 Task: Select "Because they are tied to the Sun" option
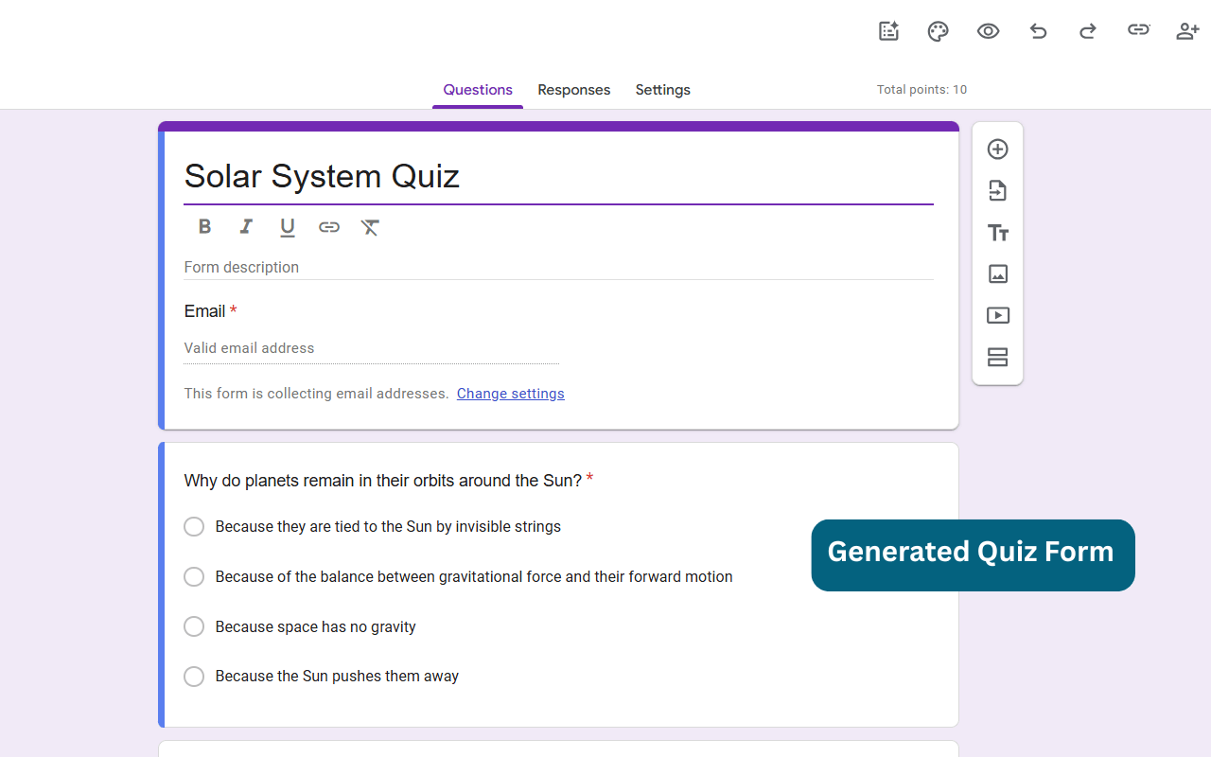tap(194, 527)
